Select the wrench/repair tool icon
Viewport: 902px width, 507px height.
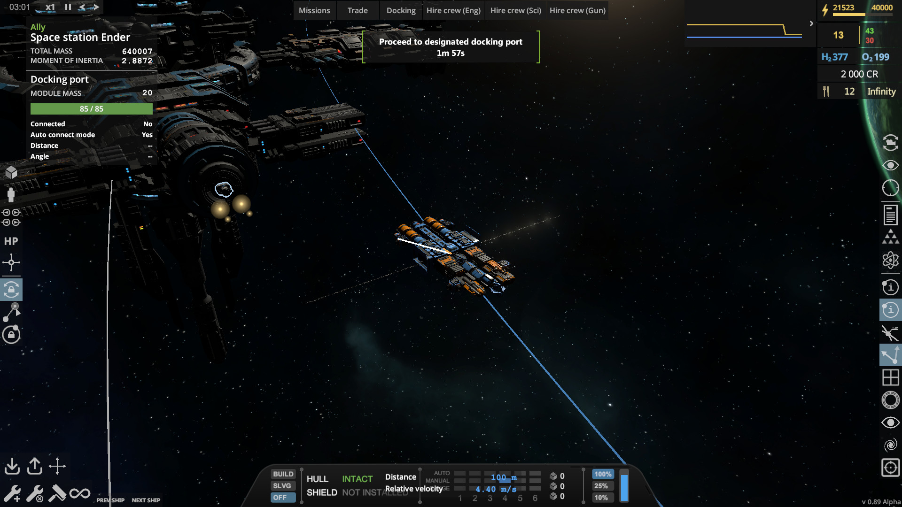[x=12, y=493]
